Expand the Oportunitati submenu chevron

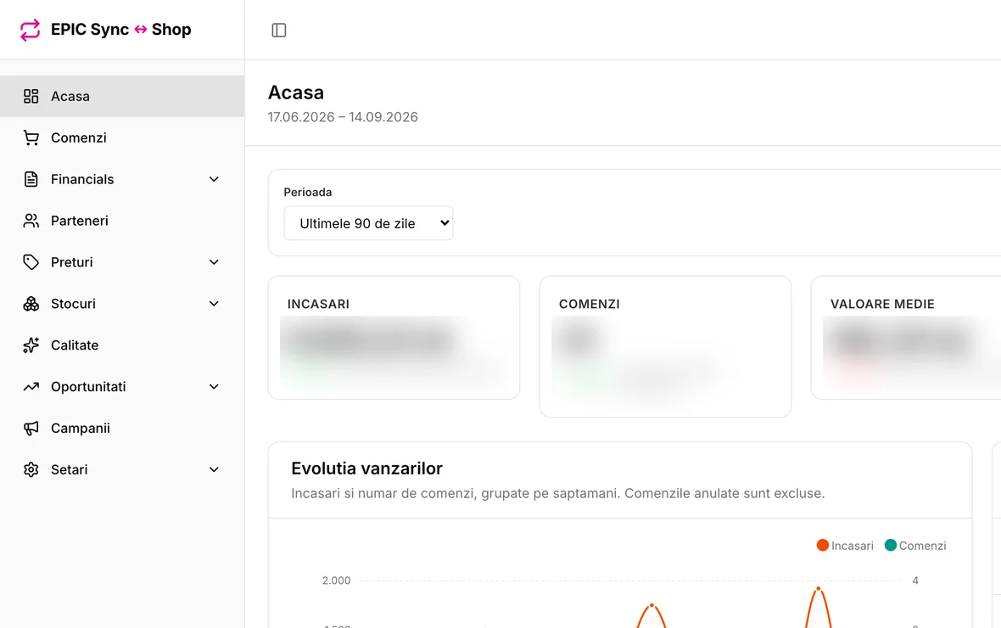point(214,387)
